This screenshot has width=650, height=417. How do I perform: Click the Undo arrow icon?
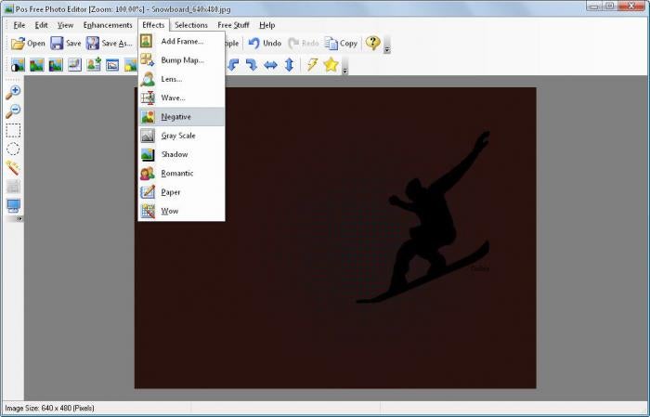click(253, 43)
